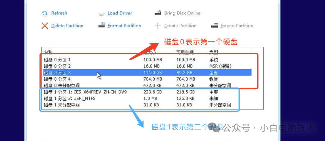Click the Create Partition text
Viewport: 325px width, 141px height.
click(x=180, y=26)
